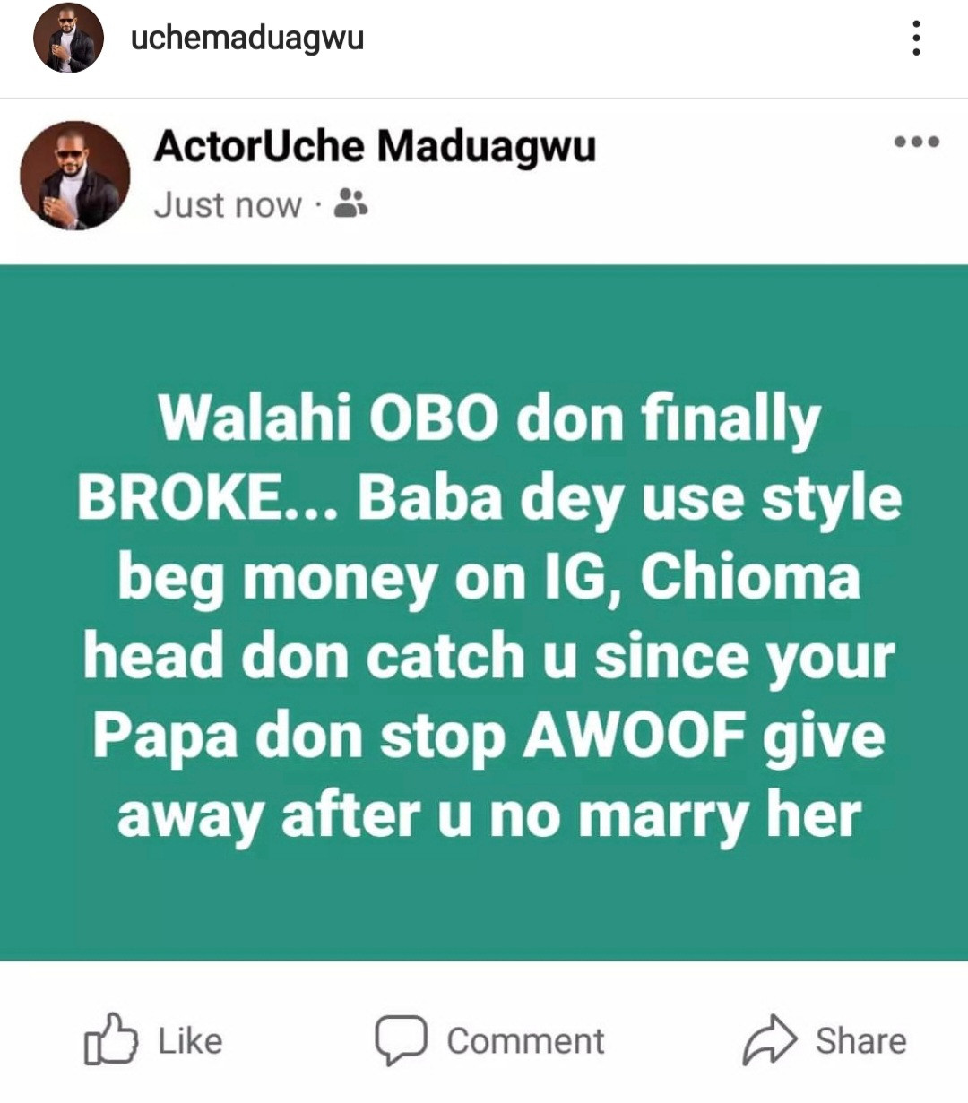The width and height of the screenshot is (968, 1103).
Task: Tap the arrow Share icon
Action: (x=770, y=1040)
